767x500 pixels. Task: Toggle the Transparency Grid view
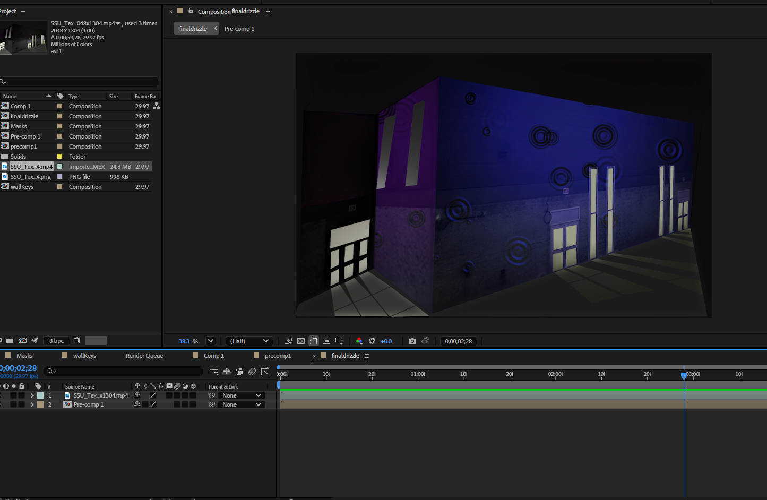tap(301, 341)
